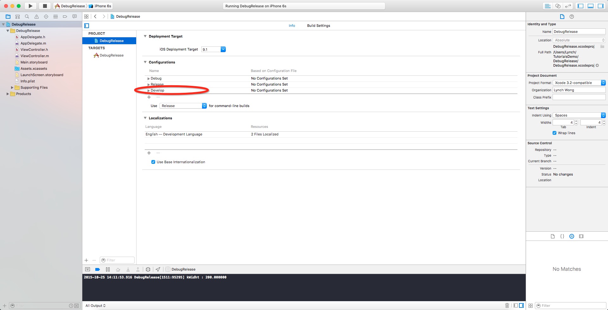Image resolution: width=608 pixels, height=310 pixels.
Task: Edit the Name field in Identity and Type
Action: coord(579,32)
